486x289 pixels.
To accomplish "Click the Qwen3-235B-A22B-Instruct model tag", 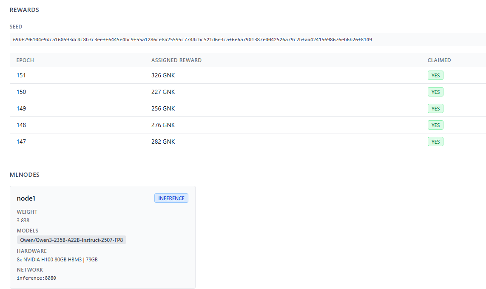I will click(x=71, y=240).
